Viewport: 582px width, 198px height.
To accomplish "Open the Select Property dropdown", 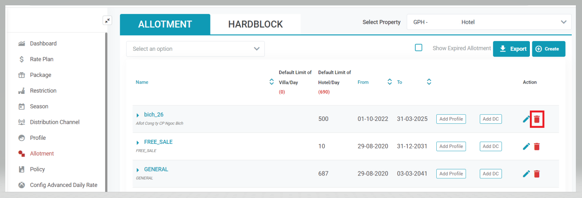I will [488, 22].
